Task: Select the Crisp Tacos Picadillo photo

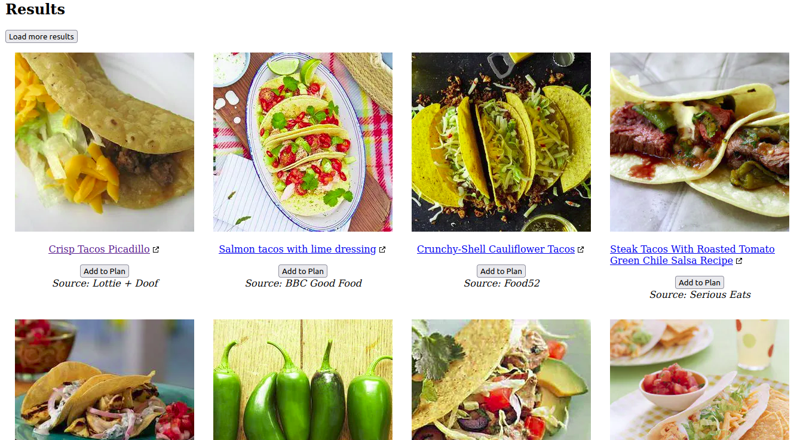Action: pos(105,142)
